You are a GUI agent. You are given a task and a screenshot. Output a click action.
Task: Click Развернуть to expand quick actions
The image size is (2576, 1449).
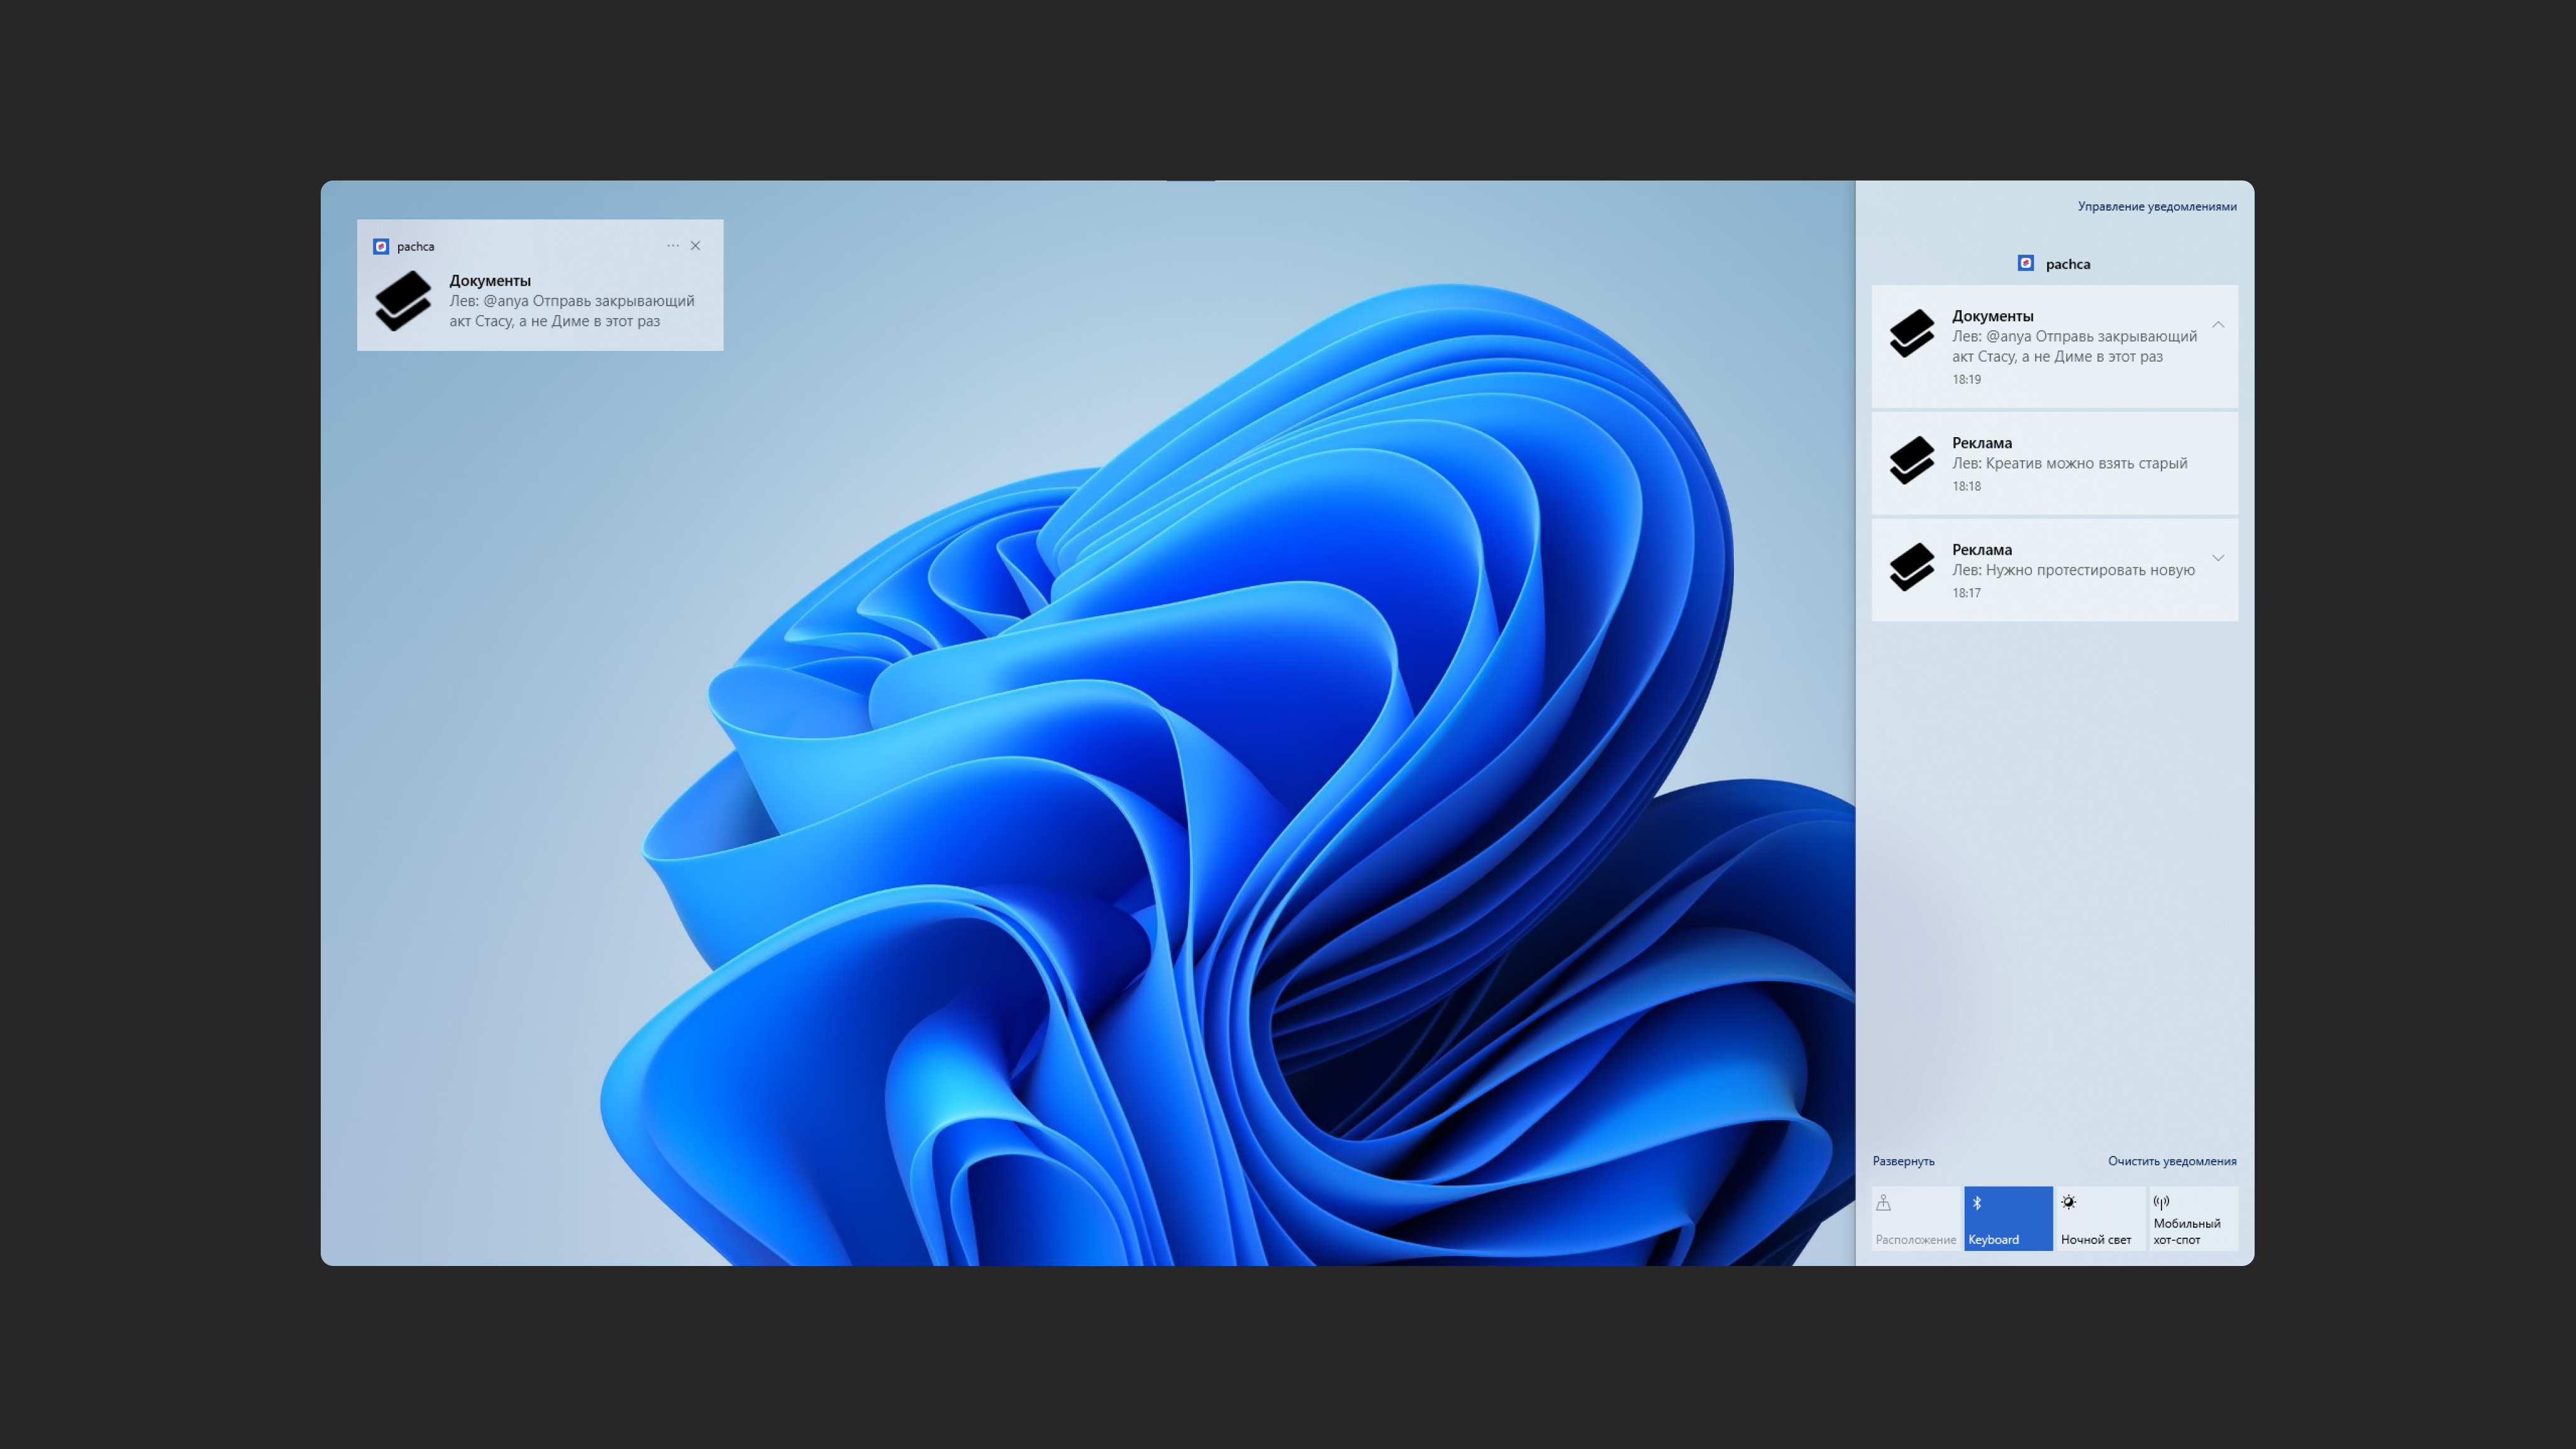pyautogui.click(x=1903, y=1161)
